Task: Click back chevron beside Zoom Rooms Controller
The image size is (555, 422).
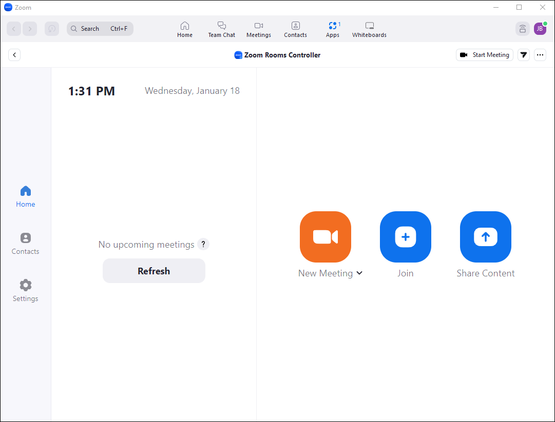Action: 14,55
